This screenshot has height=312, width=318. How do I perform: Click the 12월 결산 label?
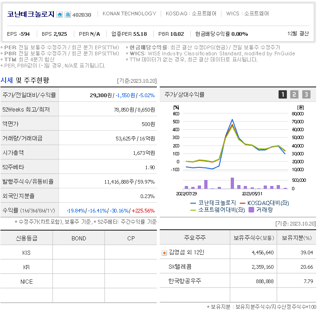point(298,33)
